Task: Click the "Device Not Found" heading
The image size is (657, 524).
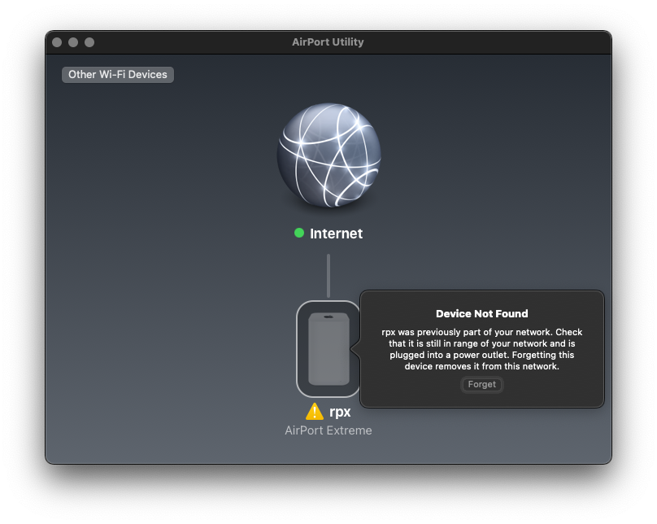Action: [481, 313]
